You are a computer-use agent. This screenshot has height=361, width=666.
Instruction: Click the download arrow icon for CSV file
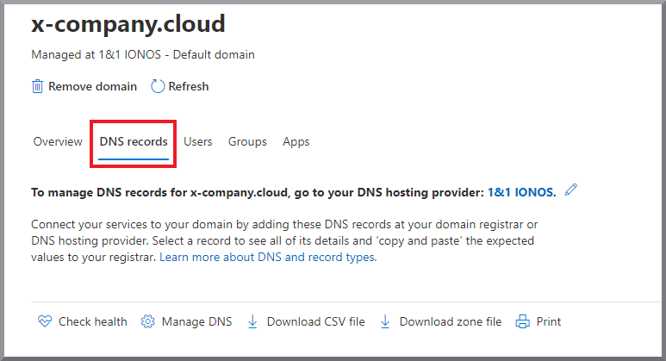(x=252, y=321)
